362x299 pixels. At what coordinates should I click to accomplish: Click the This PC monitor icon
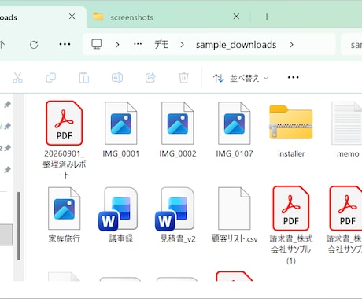(x=97, y=44)
